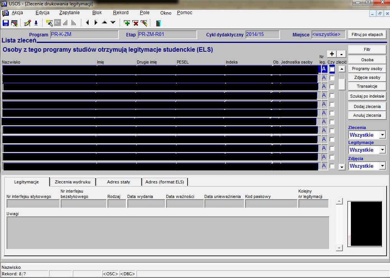The height and width of the screenshot is (278, 390).
Task: Click the Osoba button
Action: coord(367,60)
